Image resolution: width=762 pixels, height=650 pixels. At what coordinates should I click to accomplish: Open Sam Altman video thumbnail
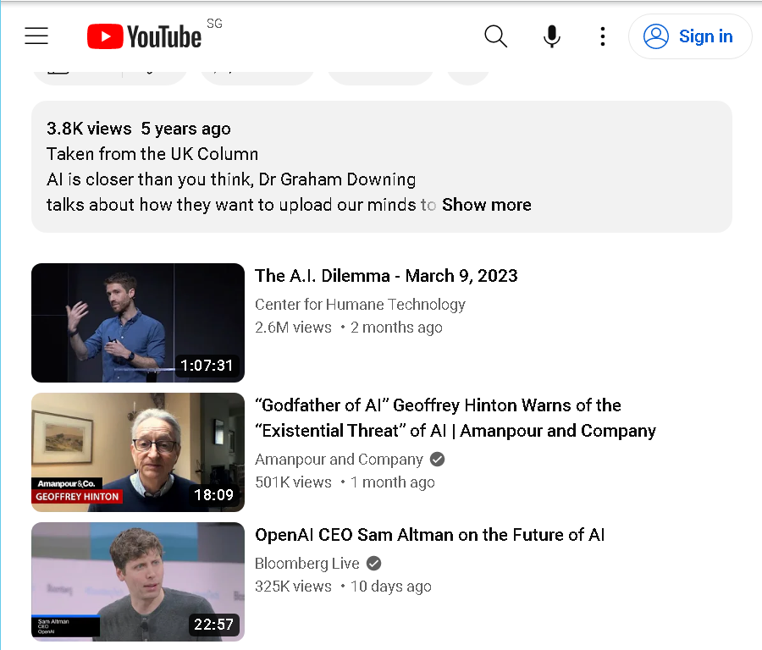click(138, 581)
